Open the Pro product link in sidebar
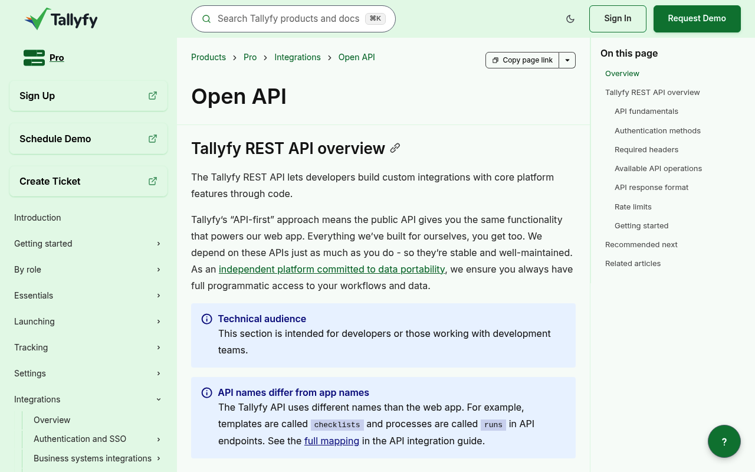Viewport: 755px width, 472px height. 57,58
